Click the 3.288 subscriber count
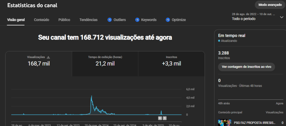 coord(223,53)
